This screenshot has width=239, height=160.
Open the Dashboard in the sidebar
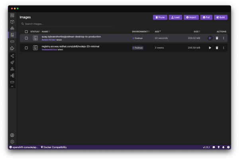pos(12,15)
